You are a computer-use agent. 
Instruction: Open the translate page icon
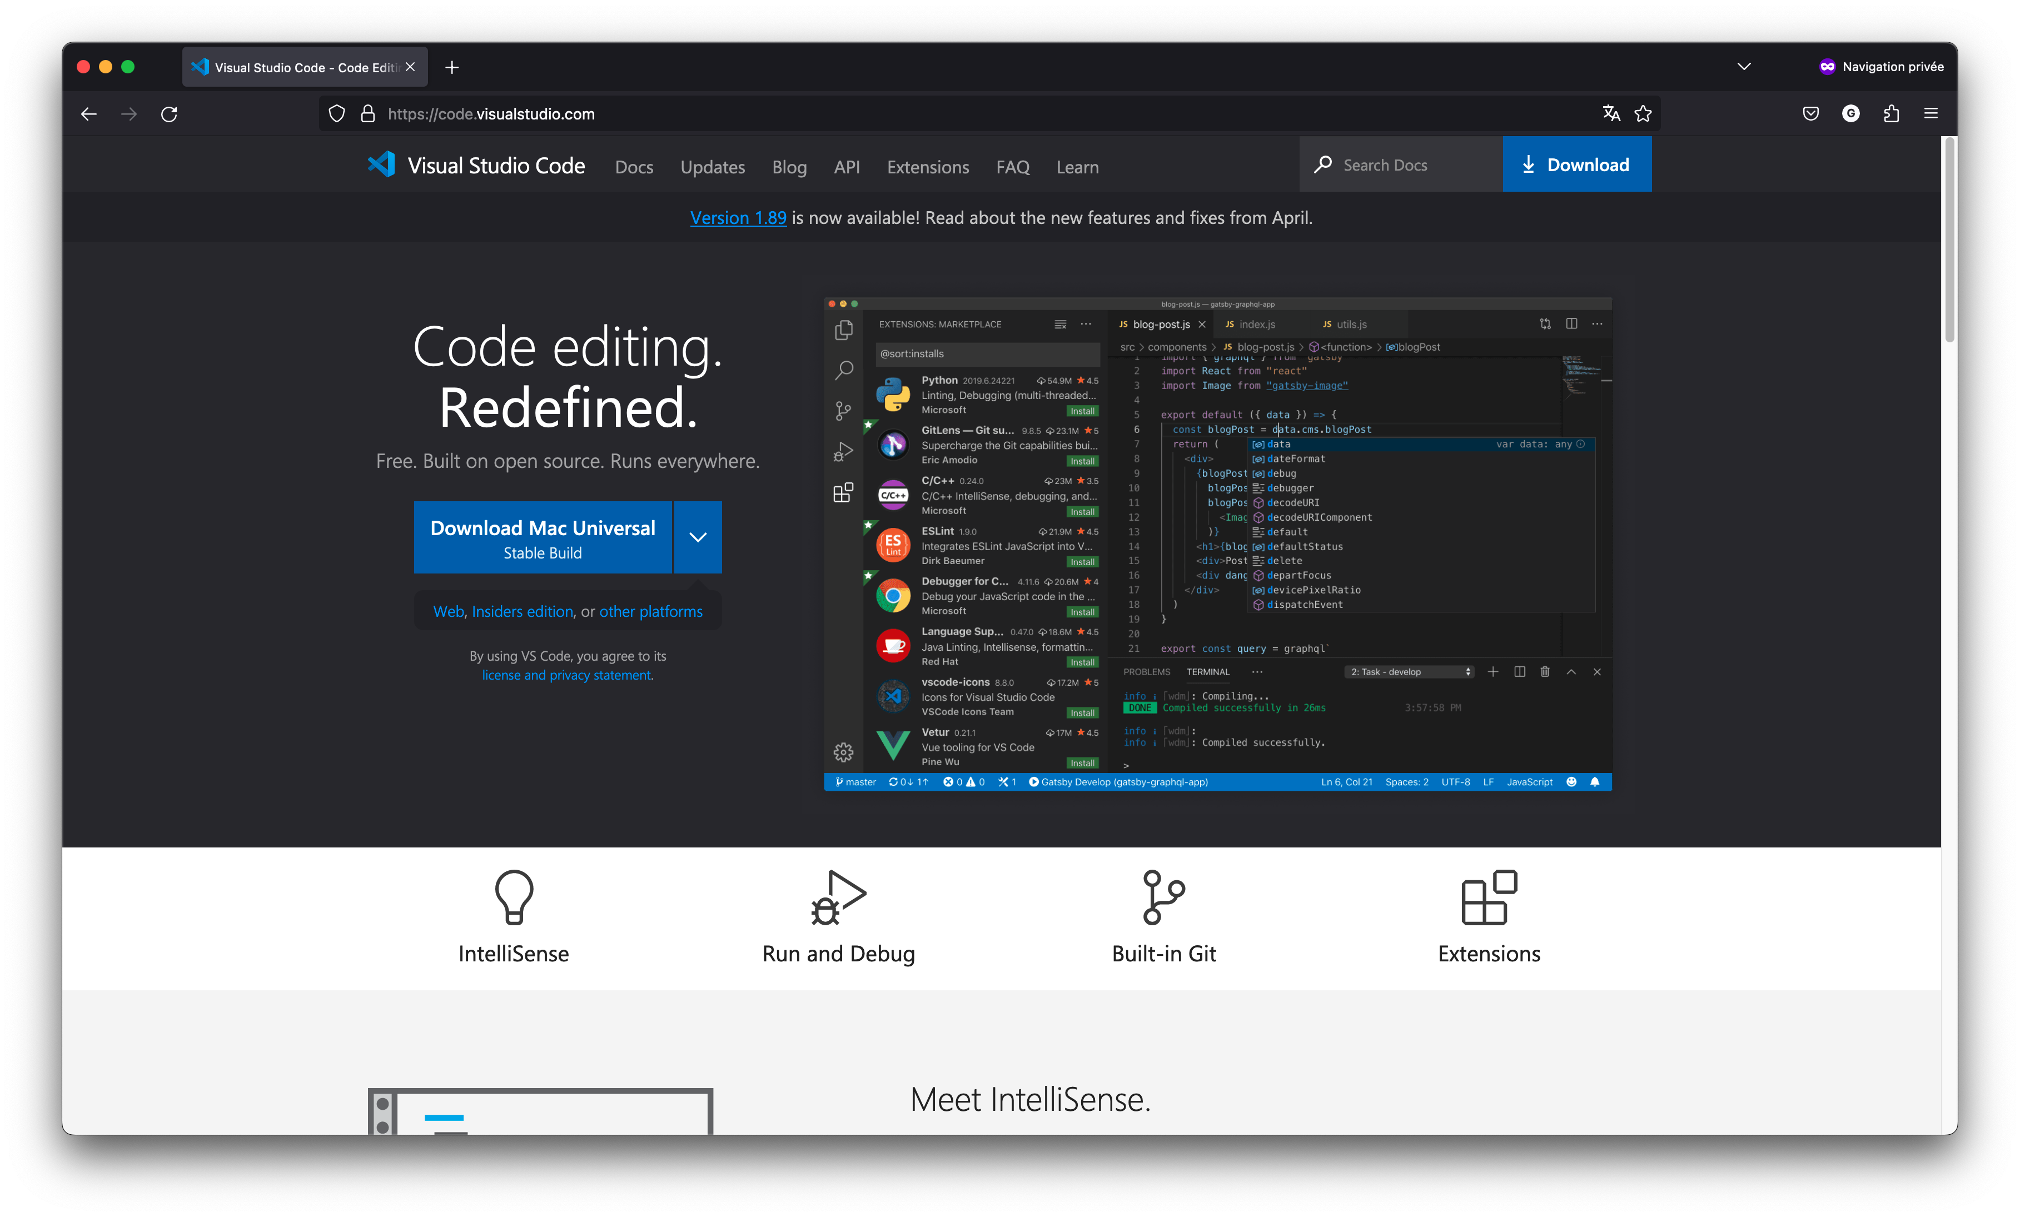[x=1611, y=114]
